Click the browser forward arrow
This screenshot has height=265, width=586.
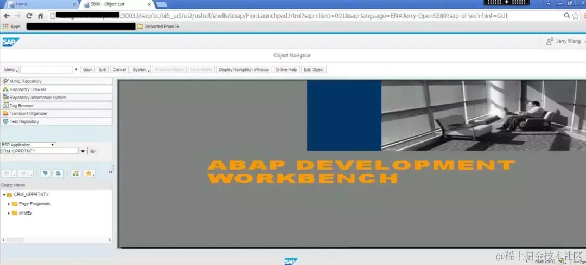pyautogui.click(x=17, y=16)
